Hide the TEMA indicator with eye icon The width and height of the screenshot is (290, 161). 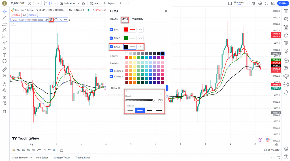tap(46, 20)
